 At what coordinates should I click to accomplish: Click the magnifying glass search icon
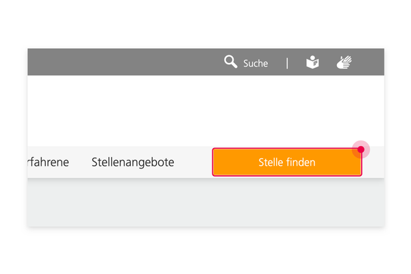click(x=231, y=62)
